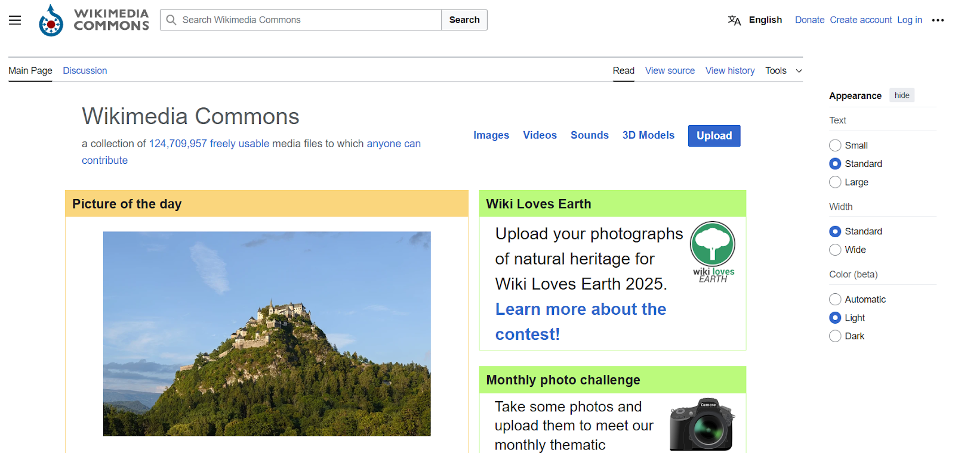Image resolution: width=955 pixels, height=453 pixels.
Task: Select Standard width option
Action: [835, 231]
